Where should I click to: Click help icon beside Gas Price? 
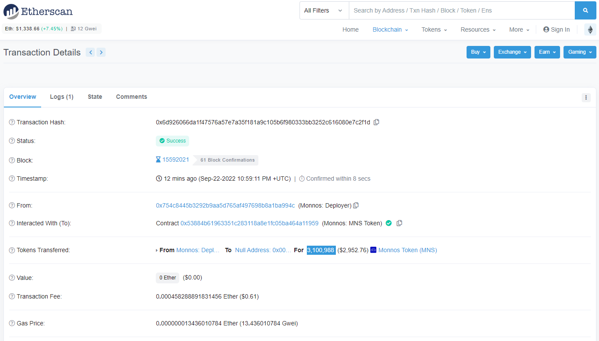tap(12, 323)
